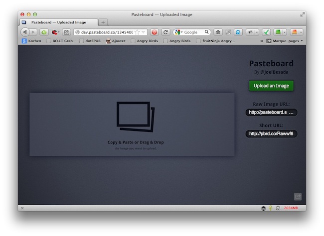Viewport: 324px width, 236px height.
Task: Open the green box icon dropdown arrow
Action: point(285,32)
